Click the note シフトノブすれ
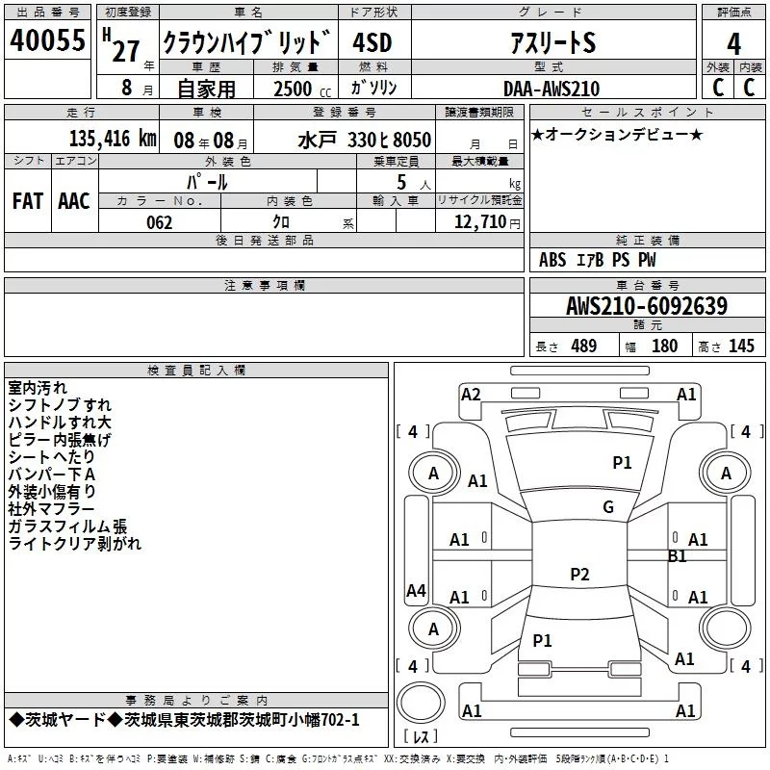Screen dimensions: 770x770 [x=60, y=405]
